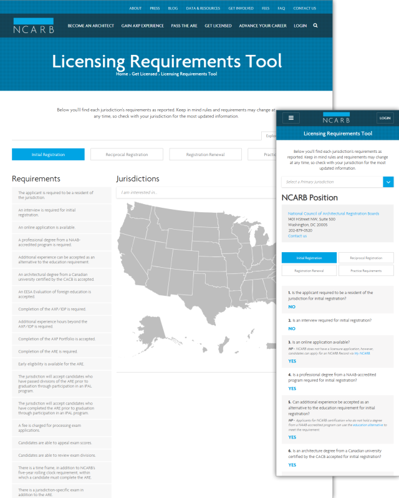399x498 pixels.
Task: Open the Advance Your Career menu
Action: [261, 26]
